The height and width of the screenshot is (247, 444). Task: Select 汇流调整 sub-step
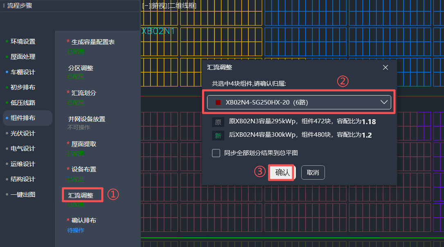coord(81,195)
